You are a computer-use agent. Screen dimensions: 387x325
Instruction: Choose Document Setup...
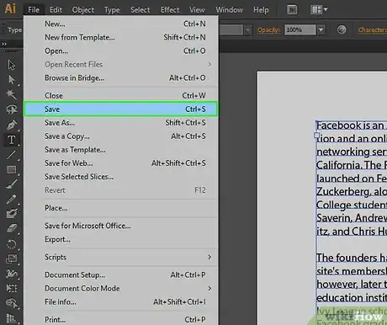click(x=121, y=274)
